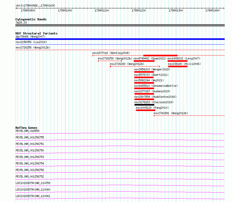Click the esv1977016 (Bentley2008) label
Viewport: 232px width, 202px height.
(x=111, y=53)
